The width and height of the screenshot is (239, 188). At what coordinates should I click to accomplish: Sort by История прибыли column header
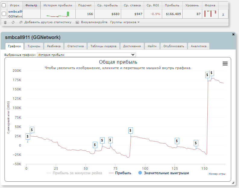pos(58,5)
